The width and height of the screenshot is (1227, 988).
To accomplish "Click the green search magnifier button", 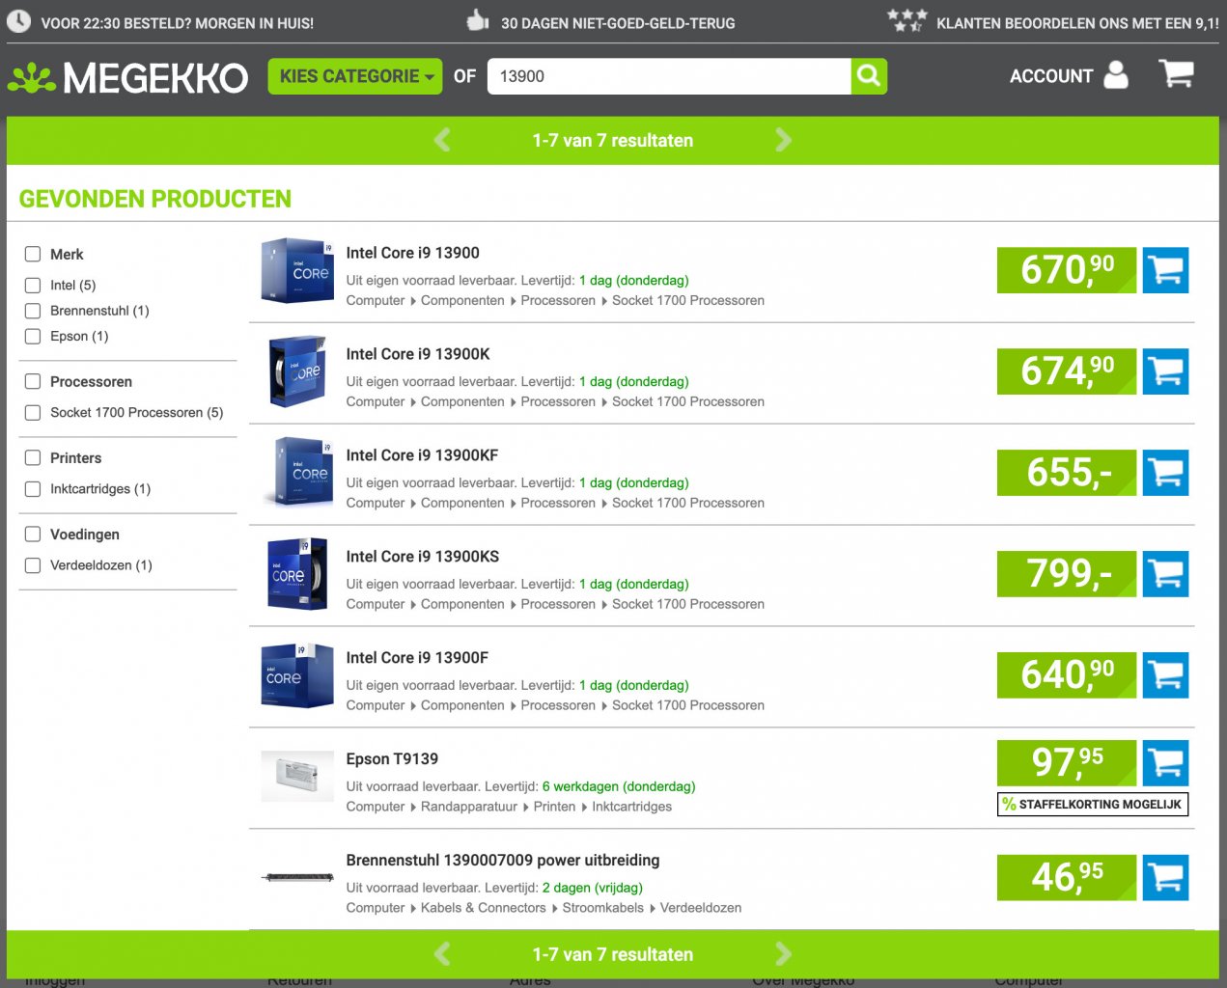I will click(x=869, y=76).
